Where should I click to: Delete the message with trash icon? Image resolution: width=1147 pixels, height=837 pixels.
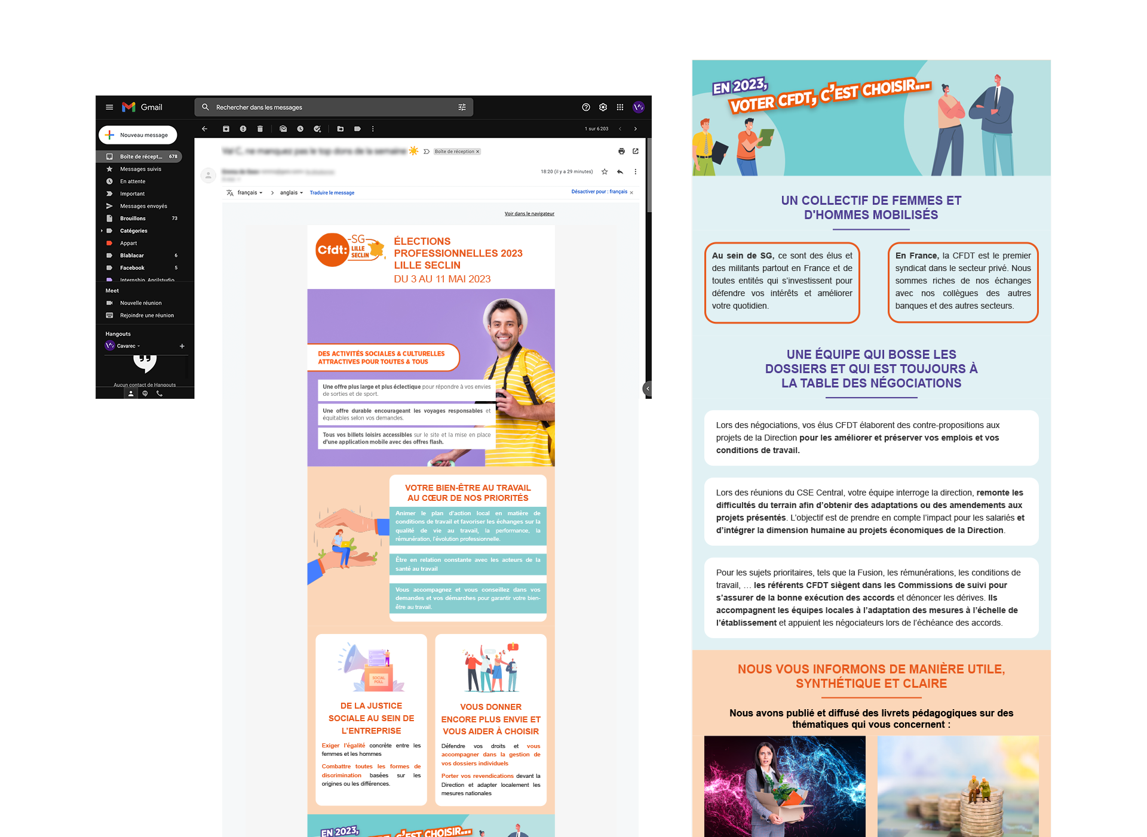click(x=260, y=129)
